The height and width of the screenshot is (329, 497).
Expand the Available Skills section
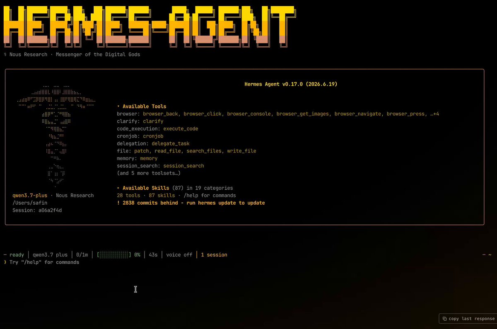click(118, 188)
